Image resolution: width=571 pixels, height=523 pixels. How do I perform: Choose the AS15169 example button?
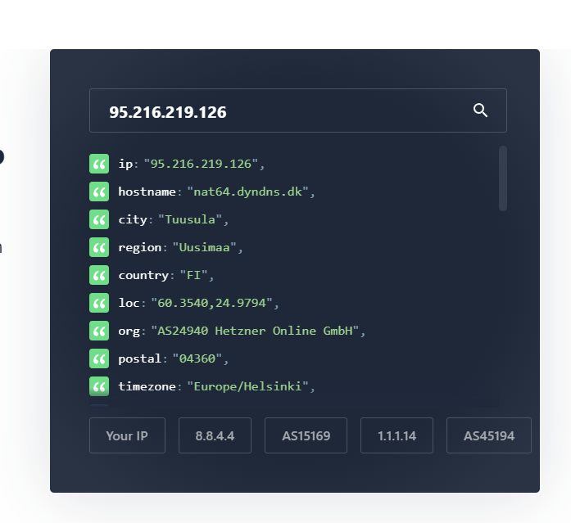pyautogui.click(x=306, y=435)
